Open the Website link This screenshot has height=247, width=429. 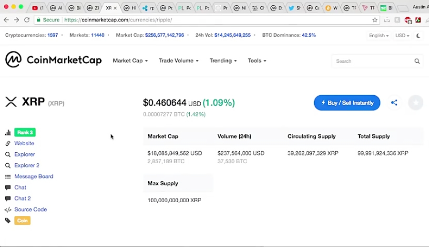click(24, 143)
